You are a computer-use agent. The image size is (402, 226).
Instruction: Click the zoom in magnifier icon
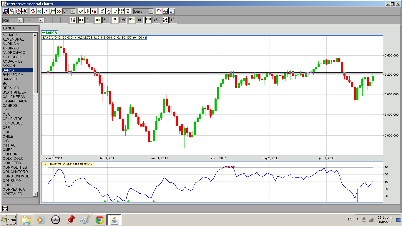[46, 11]
